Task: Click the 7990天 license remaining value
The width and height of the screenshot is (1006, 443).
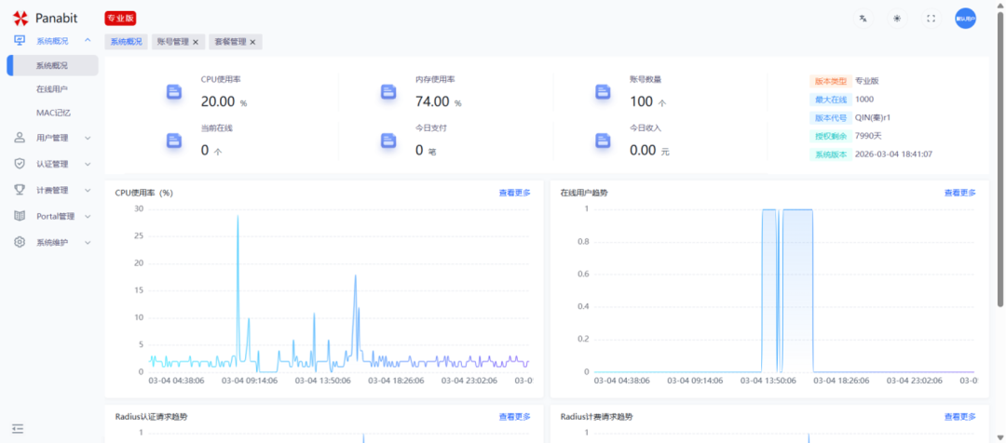Action: [869, 136]
